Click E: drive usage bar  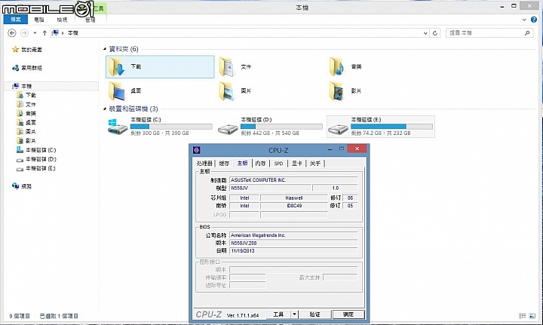tap(391, 127)
